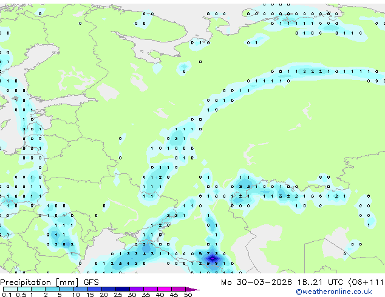
Task: Select the 30–35 mm purple swatch
Action: point(137,289)
